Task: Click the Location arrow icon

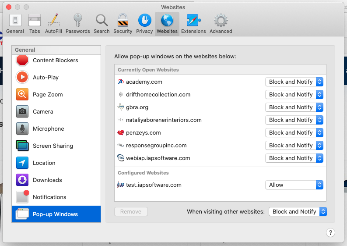Action: [x=22, y=163]
